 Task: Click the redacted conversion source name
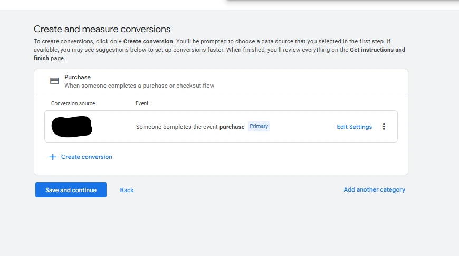[72, 126]
